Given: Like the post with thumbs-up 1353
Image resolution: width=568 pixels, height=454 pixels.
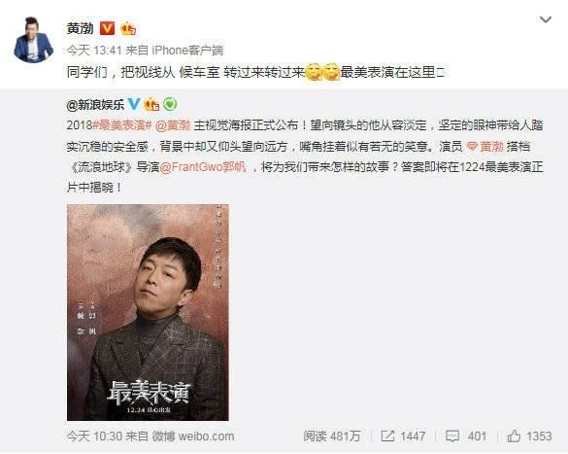Looking at the screenshot, I should click(514, 436).
